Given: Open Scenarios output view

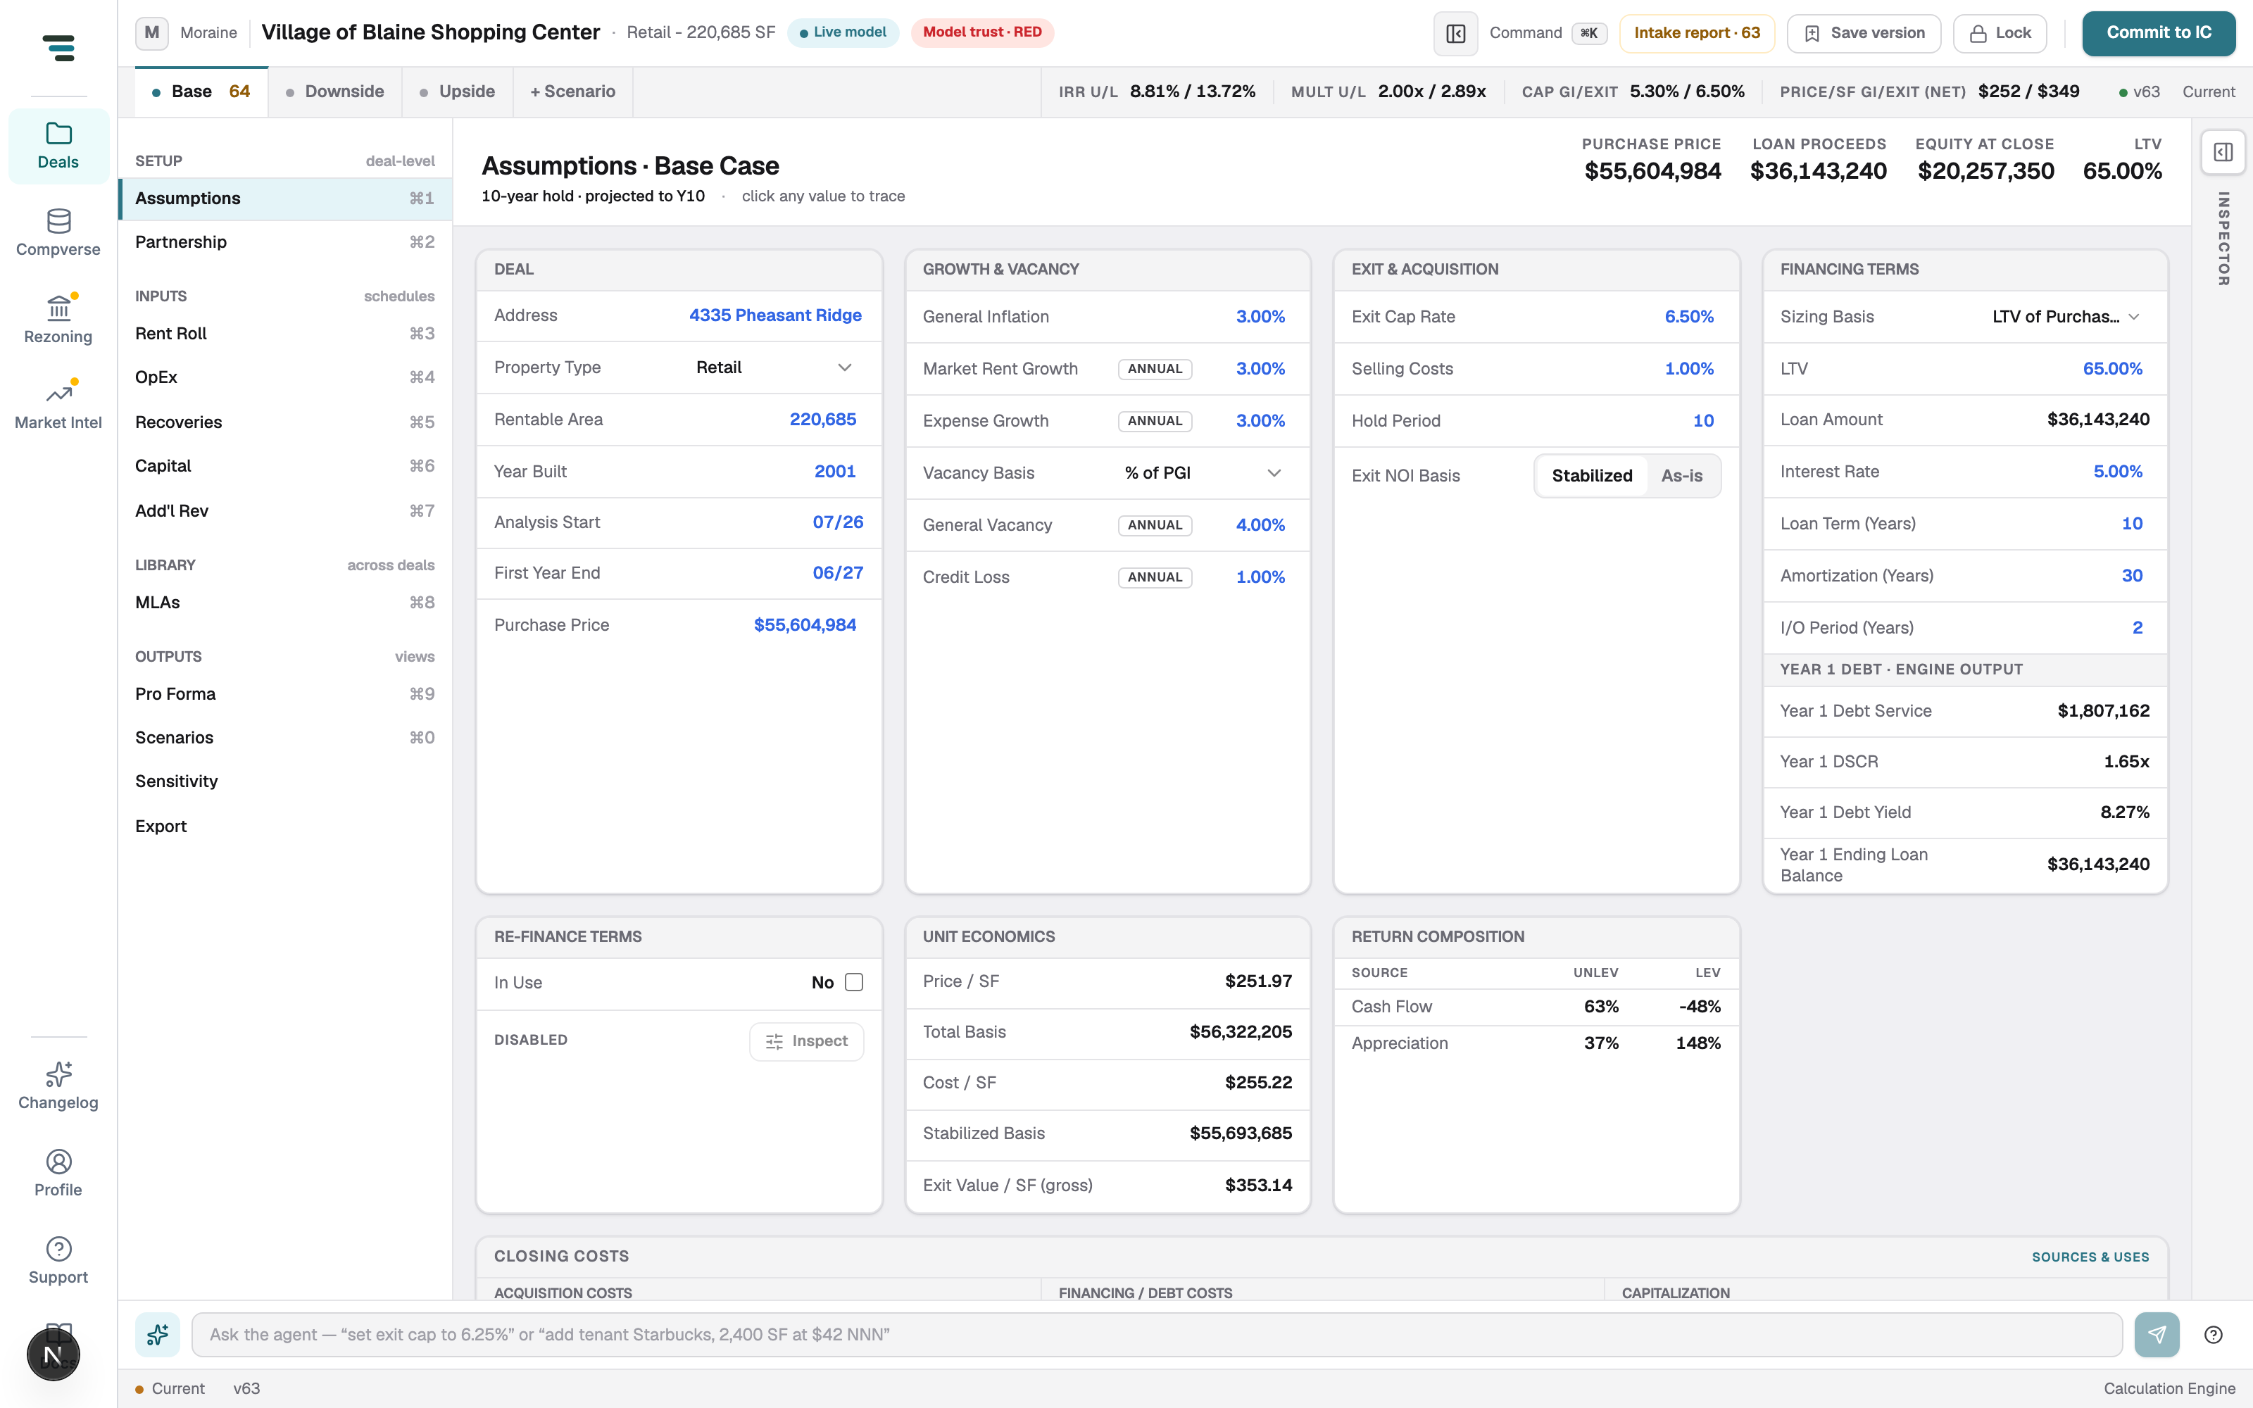Looking at the screenshot, I should click(x=285, y=738).
